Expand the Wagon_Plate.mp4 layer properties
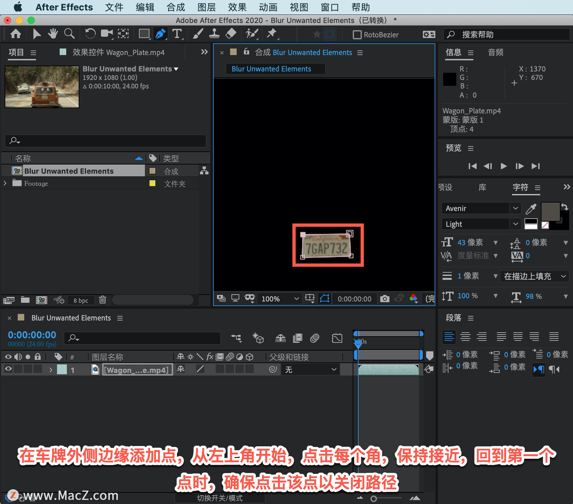 click(x=51, y=370)
